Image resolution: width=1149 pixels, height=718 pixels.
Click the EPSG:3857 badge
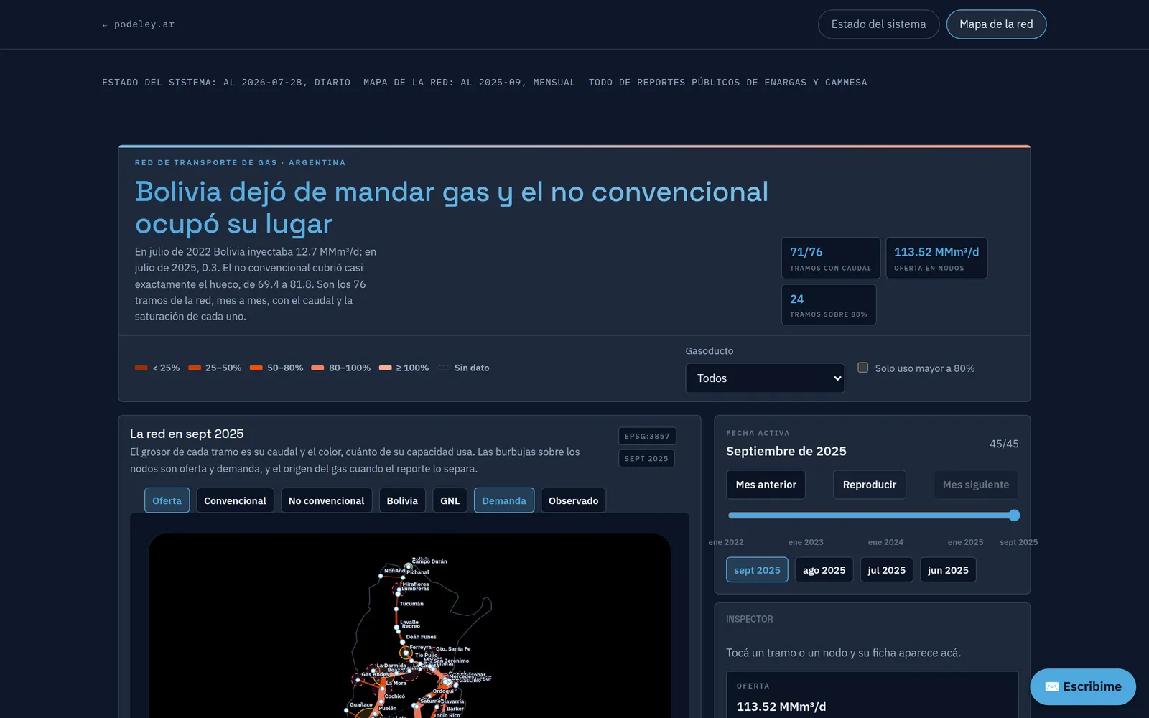pos(647,436)
